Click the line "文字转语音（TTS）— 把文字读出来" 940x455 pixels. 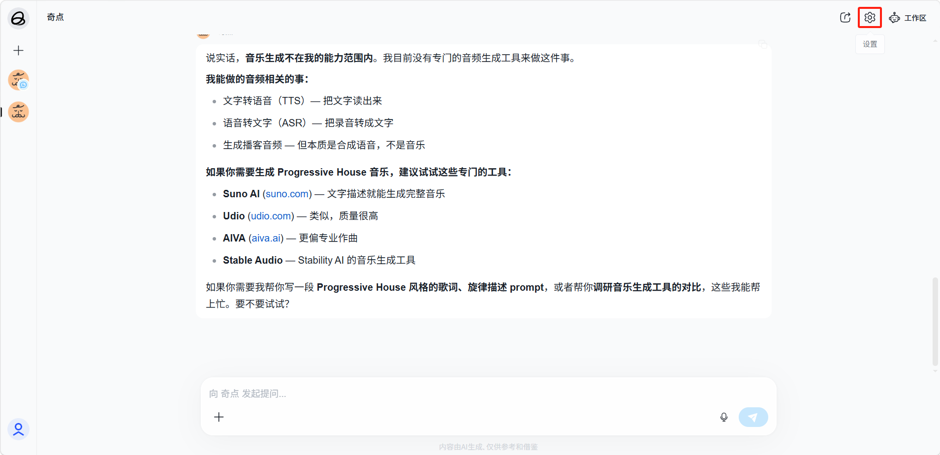[303, 101]
